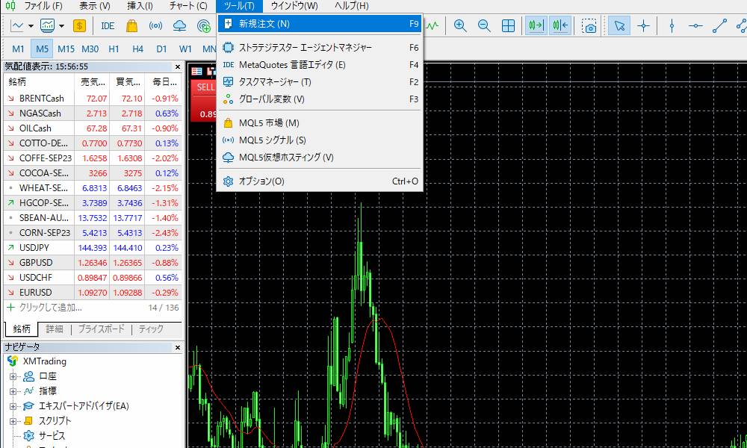Open MetaEditor via the IDE toolbar icon
Viewport: 747px width, 448px height.
tap(107, 25)
